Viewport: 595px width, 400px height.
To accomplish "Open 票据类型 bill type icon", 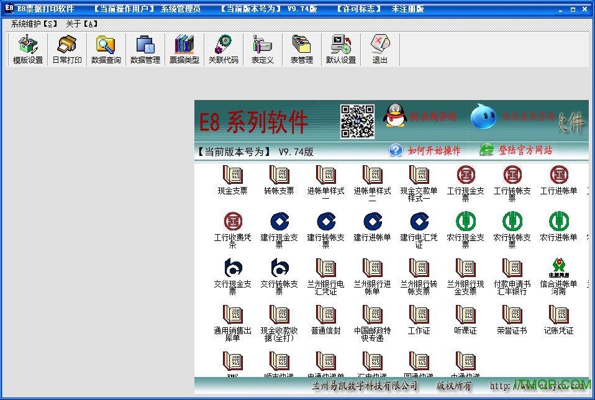I will tap(184, 50).
